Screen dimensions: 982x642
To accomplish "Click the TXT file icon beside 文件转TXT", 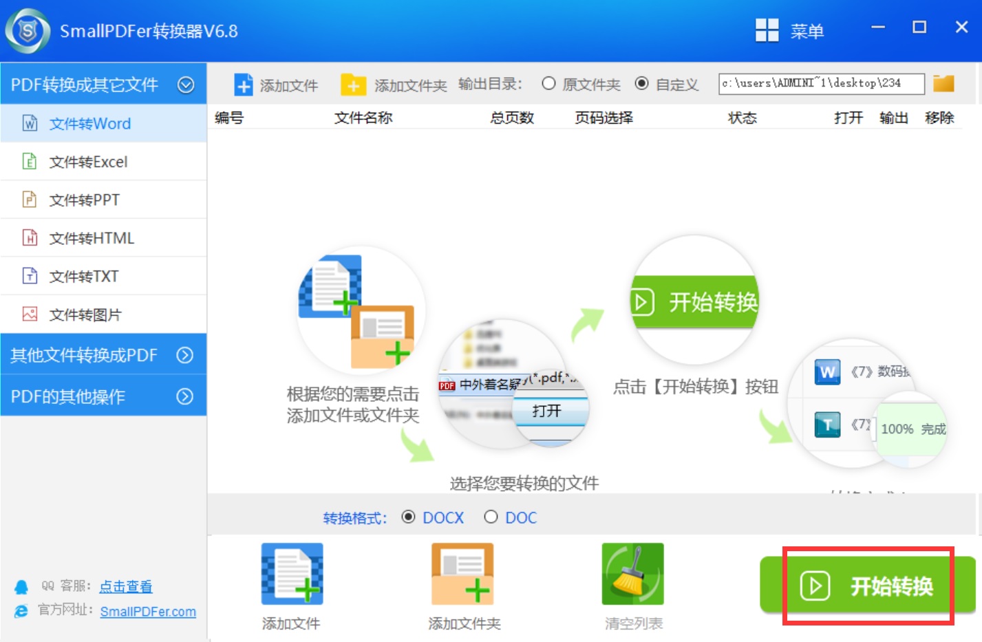I will (x=30, y=276).
